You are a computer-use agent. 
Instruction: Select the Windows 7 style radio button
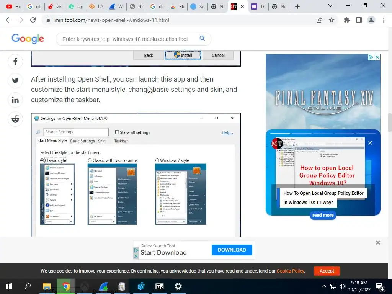157,160
